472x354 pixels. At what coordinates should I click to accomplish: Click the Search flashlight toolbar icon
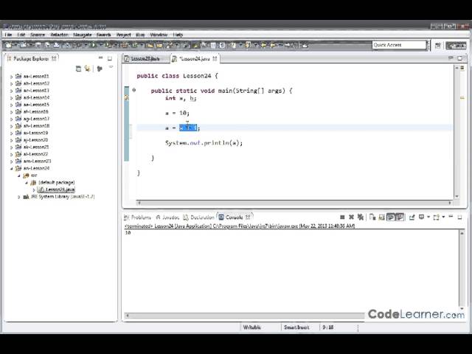[x=168, y=45]
